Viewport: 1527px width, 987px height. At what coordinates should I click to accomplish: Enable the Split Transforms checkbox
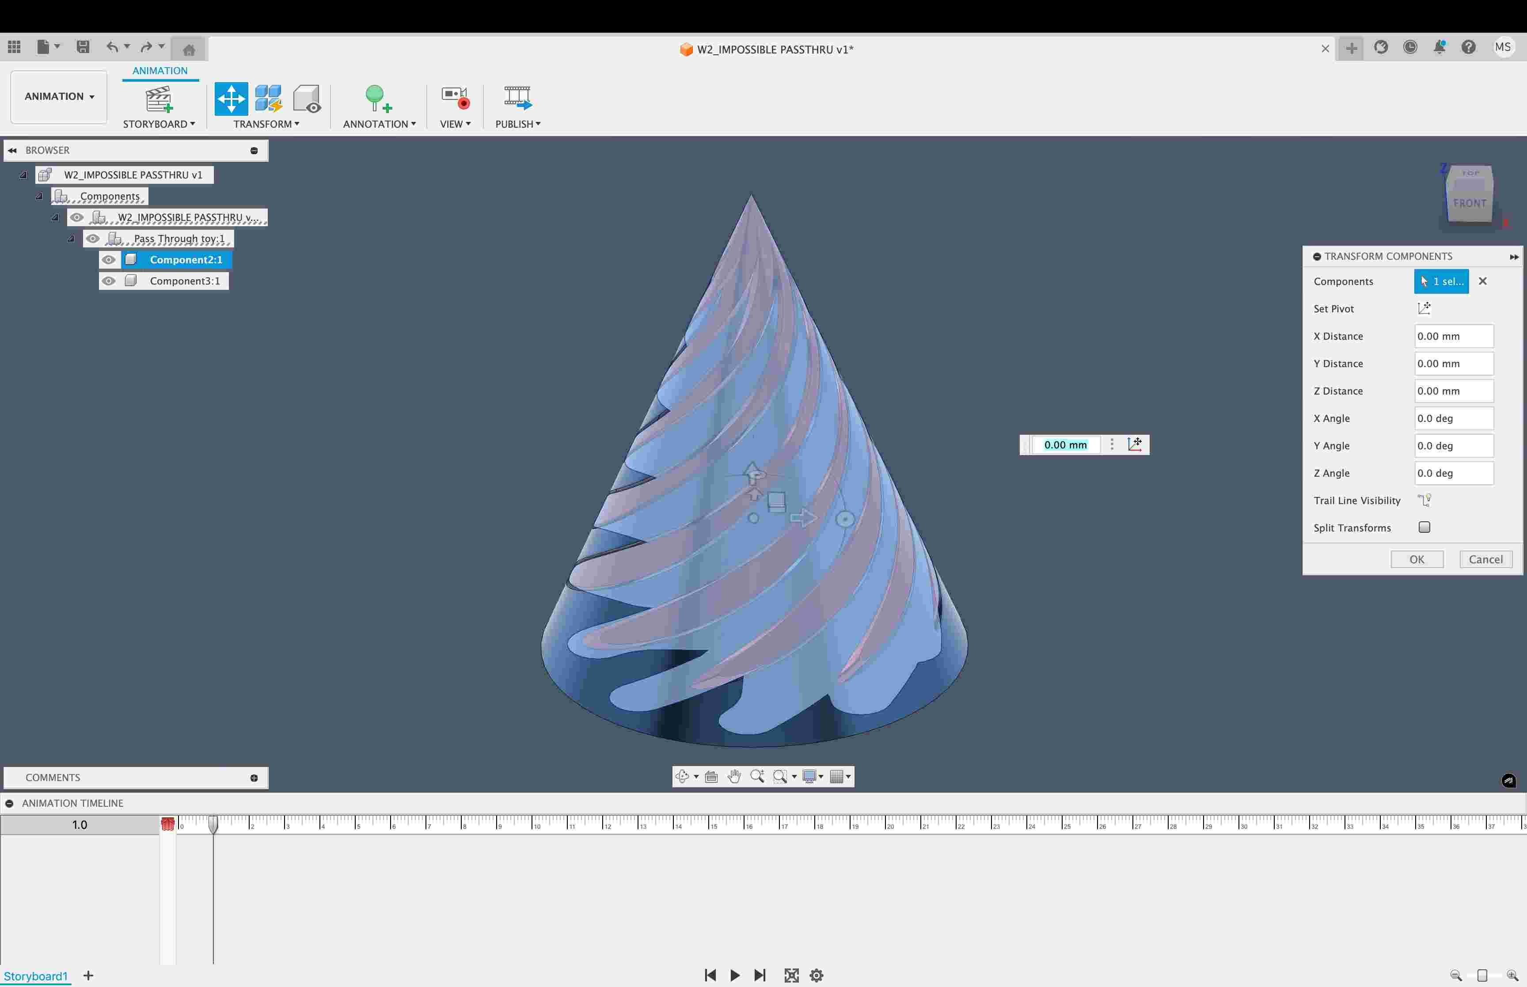pyautogui.click(x=1424, y=527)
